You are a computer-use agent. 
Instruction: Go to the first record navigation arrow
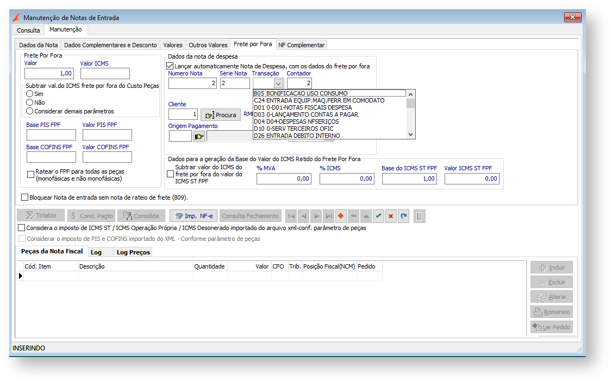pyautogui.click(x=292, y=216)
